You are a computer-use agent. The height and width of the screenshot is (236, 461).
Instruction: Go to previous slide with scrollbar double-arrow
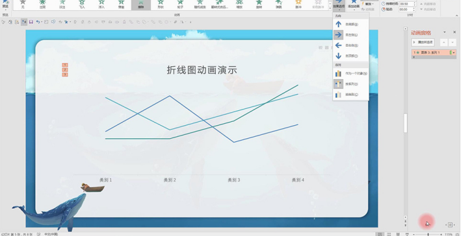click(406, 222)
